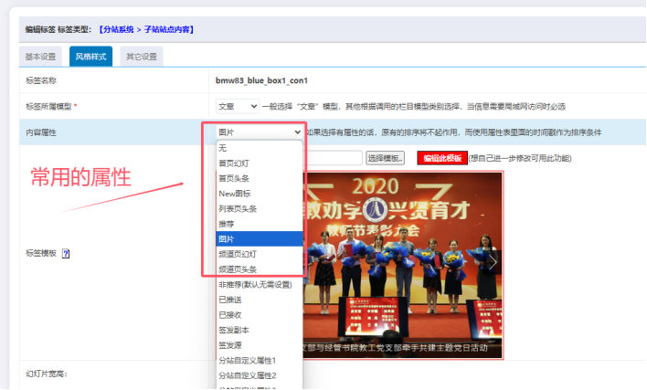Pick 列表页头条 from the attribute list
The height and width of the screenshot is (390, 647).
238,208
